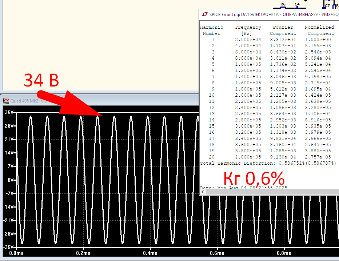This screenshot has width=339, height=261.
Task: Click the 0.8ms label on the time axis
Action: coord(284,253)
